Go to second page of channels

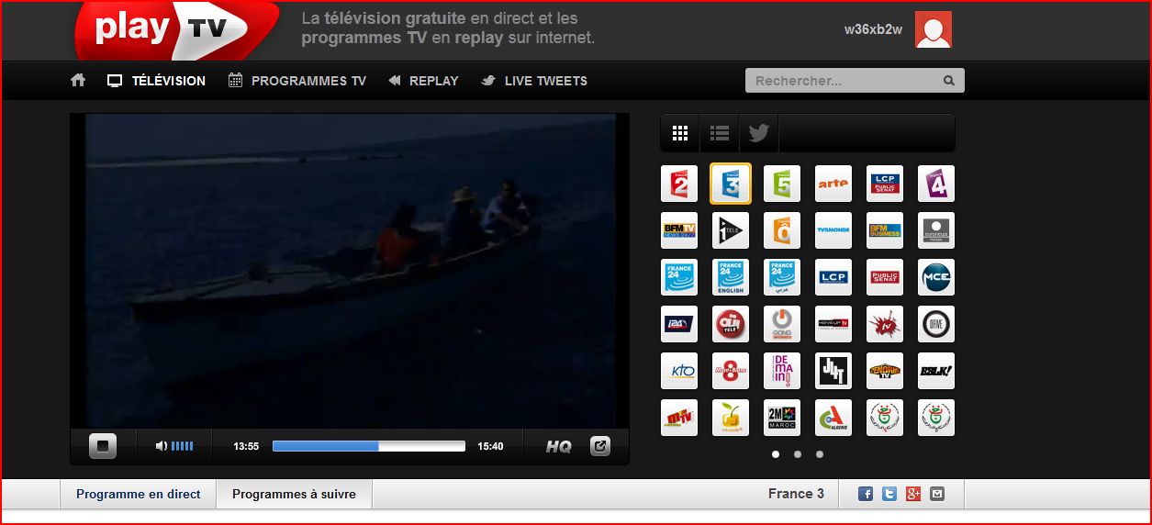798,454
